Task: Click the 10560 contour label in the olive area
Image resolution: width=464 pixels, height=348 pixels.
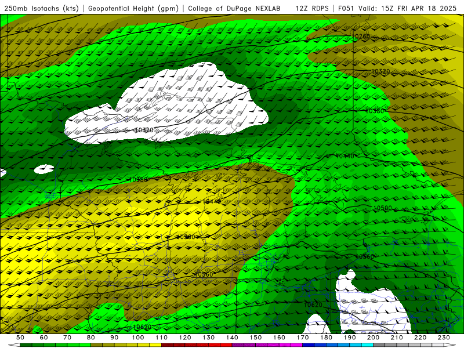Action: (204, 274)
